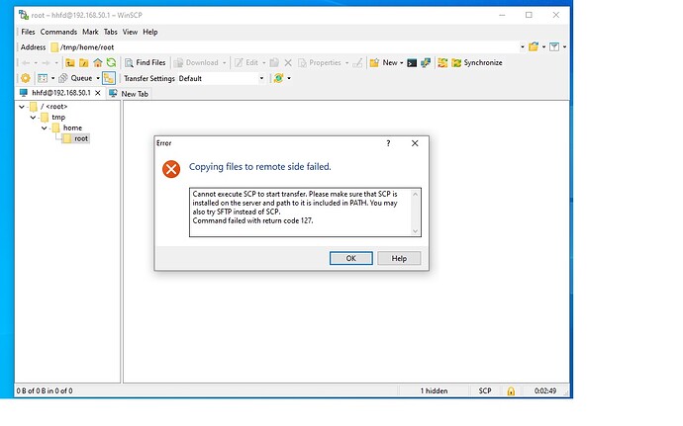Click the delete X toolbar icon

coord(288,63)
